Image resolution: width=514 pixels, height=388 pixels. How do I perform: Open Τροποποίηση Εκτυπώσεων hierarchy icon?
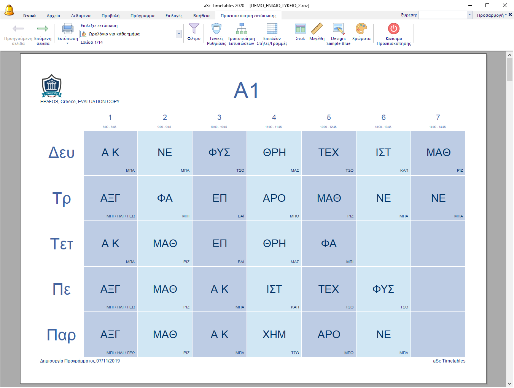tap(241, 29)
